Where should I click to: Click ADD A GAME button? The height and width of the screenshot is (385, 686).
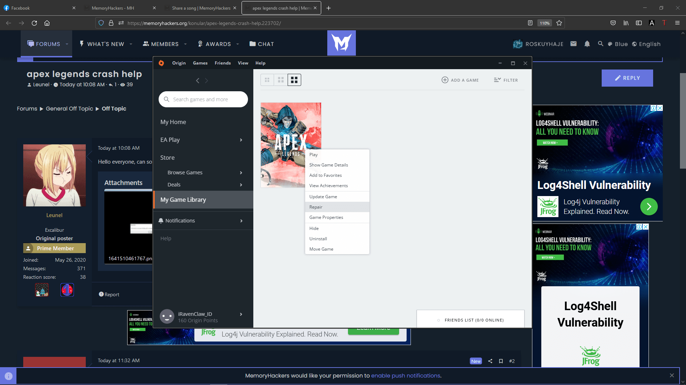[x=460, y=80]
